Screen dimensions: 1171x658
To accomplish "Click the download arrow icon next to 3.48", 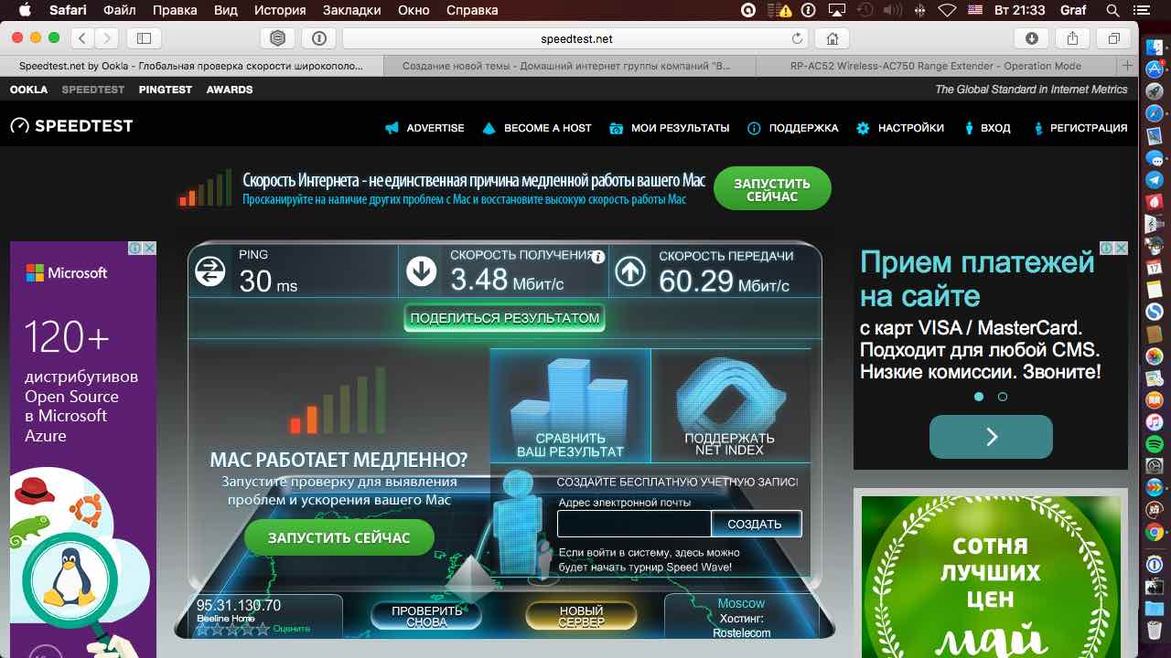I will tap(421, 271).
